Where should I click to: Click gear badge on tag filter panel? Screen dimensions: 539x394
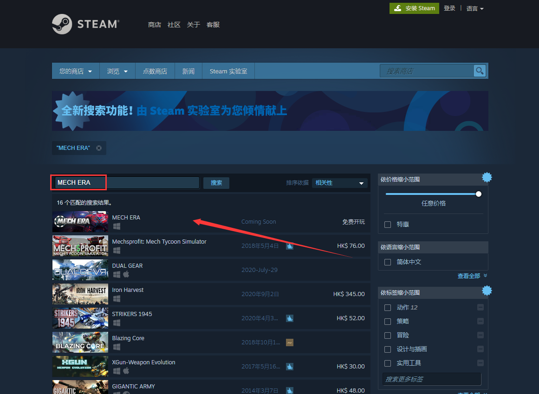487,291
